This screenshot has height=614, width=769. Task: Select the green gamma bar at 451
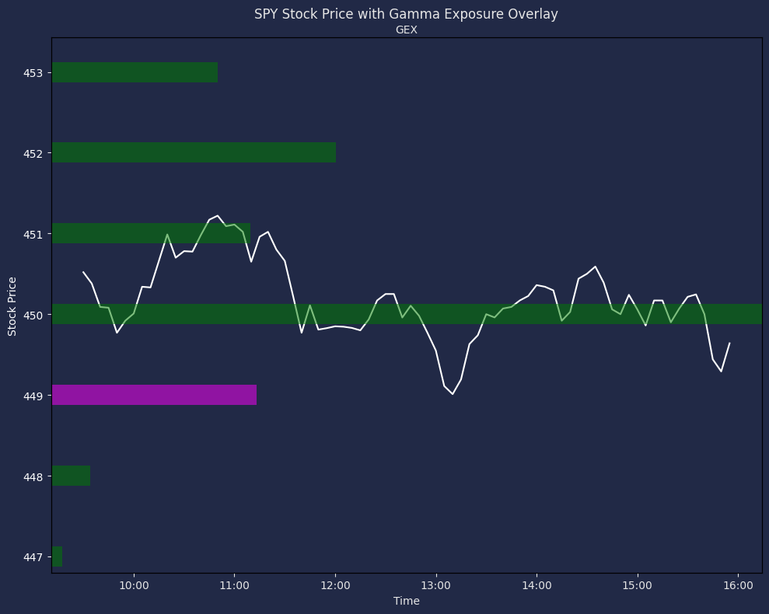[x=151, y=233]
